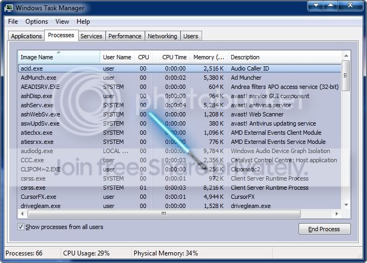
Task: Click the Task Manager title bar icon
Action: point(9,8)
